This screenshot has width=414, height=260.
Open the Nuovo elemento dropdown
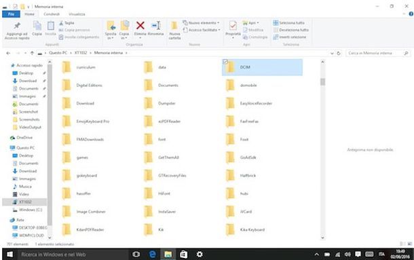pos(202,23)
